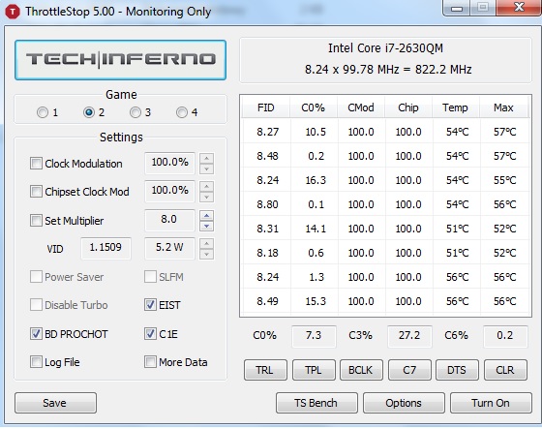Lower Set Multiplier using down arrow
The height and width of the screenshot is (429, 542).
coord(207,226)
